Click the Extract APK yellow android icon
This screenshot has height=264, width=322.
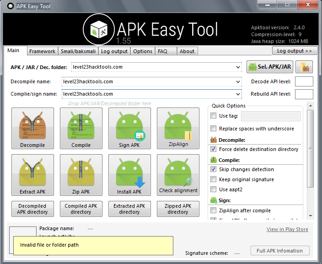(32, 175)
